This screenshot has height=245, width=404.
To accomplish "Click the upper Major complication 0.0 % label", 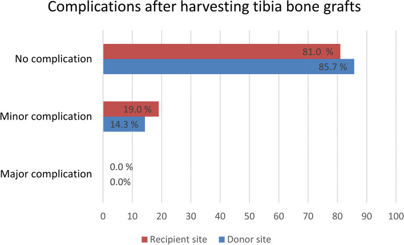I will tap(121, 168).
